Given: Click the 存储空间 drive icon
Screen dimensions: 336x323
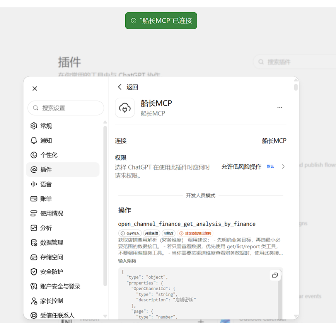Looking at the screenshot, I should coord(34,257).
